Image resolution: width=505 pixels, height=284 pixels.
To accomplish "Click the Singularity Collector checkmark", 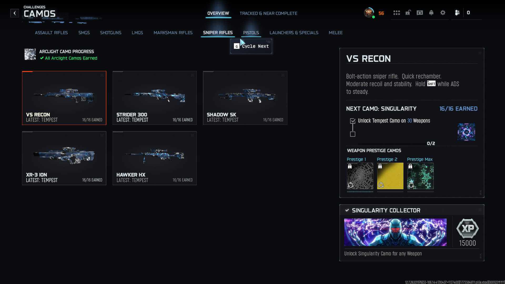I will (347, 210).
